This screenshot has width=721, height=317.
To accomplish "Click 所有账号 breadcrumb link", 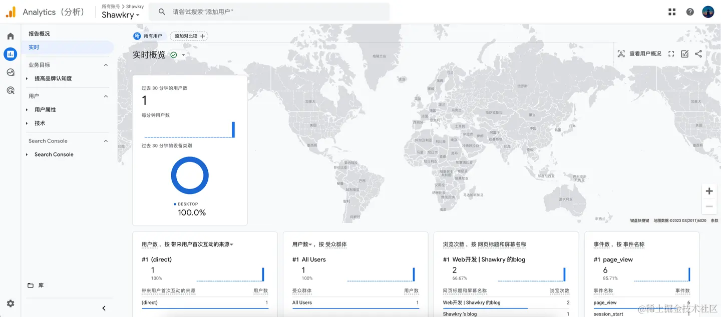I will click(110, 6).
